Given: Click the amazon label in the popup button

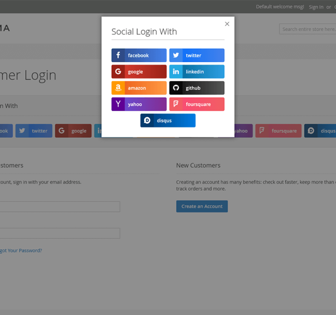Looking at the screenshot, I should click(137, 88).
